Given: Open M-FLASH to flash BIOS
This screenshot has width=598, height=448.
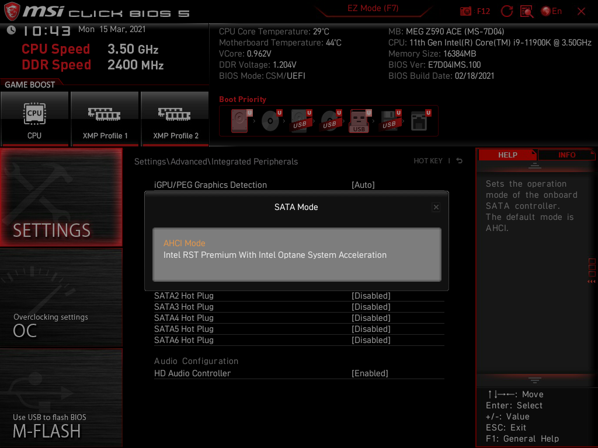Looking at the screenshot, I should [x=61, y=398].
